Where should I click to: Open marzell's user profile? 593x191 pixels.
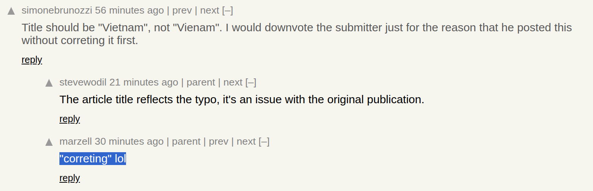(76, 141)
